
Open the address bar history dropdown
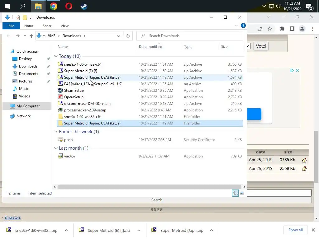point(119,36)
